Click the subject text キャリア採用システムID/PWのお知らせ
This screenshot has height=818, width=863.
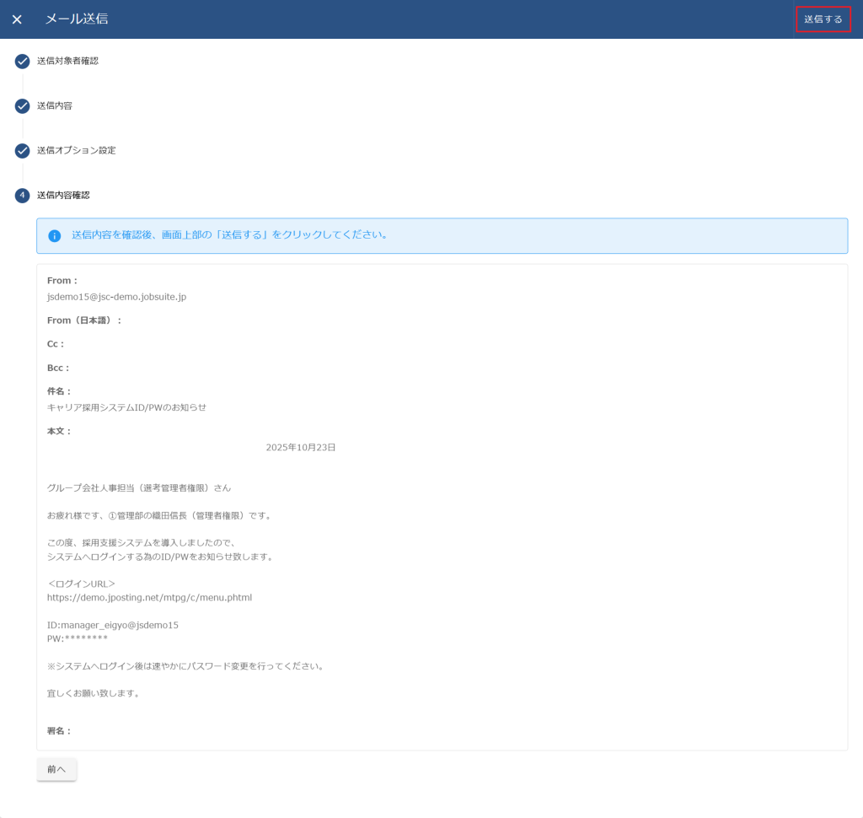coord(126,407)
